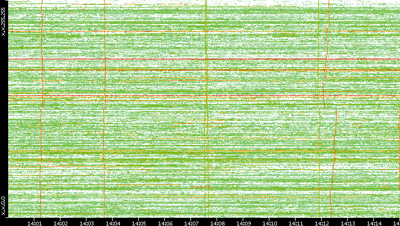Viewport: 400px width, 226px height.
Task: Click the 14:09 time axis label
Action: pos(244,223)
